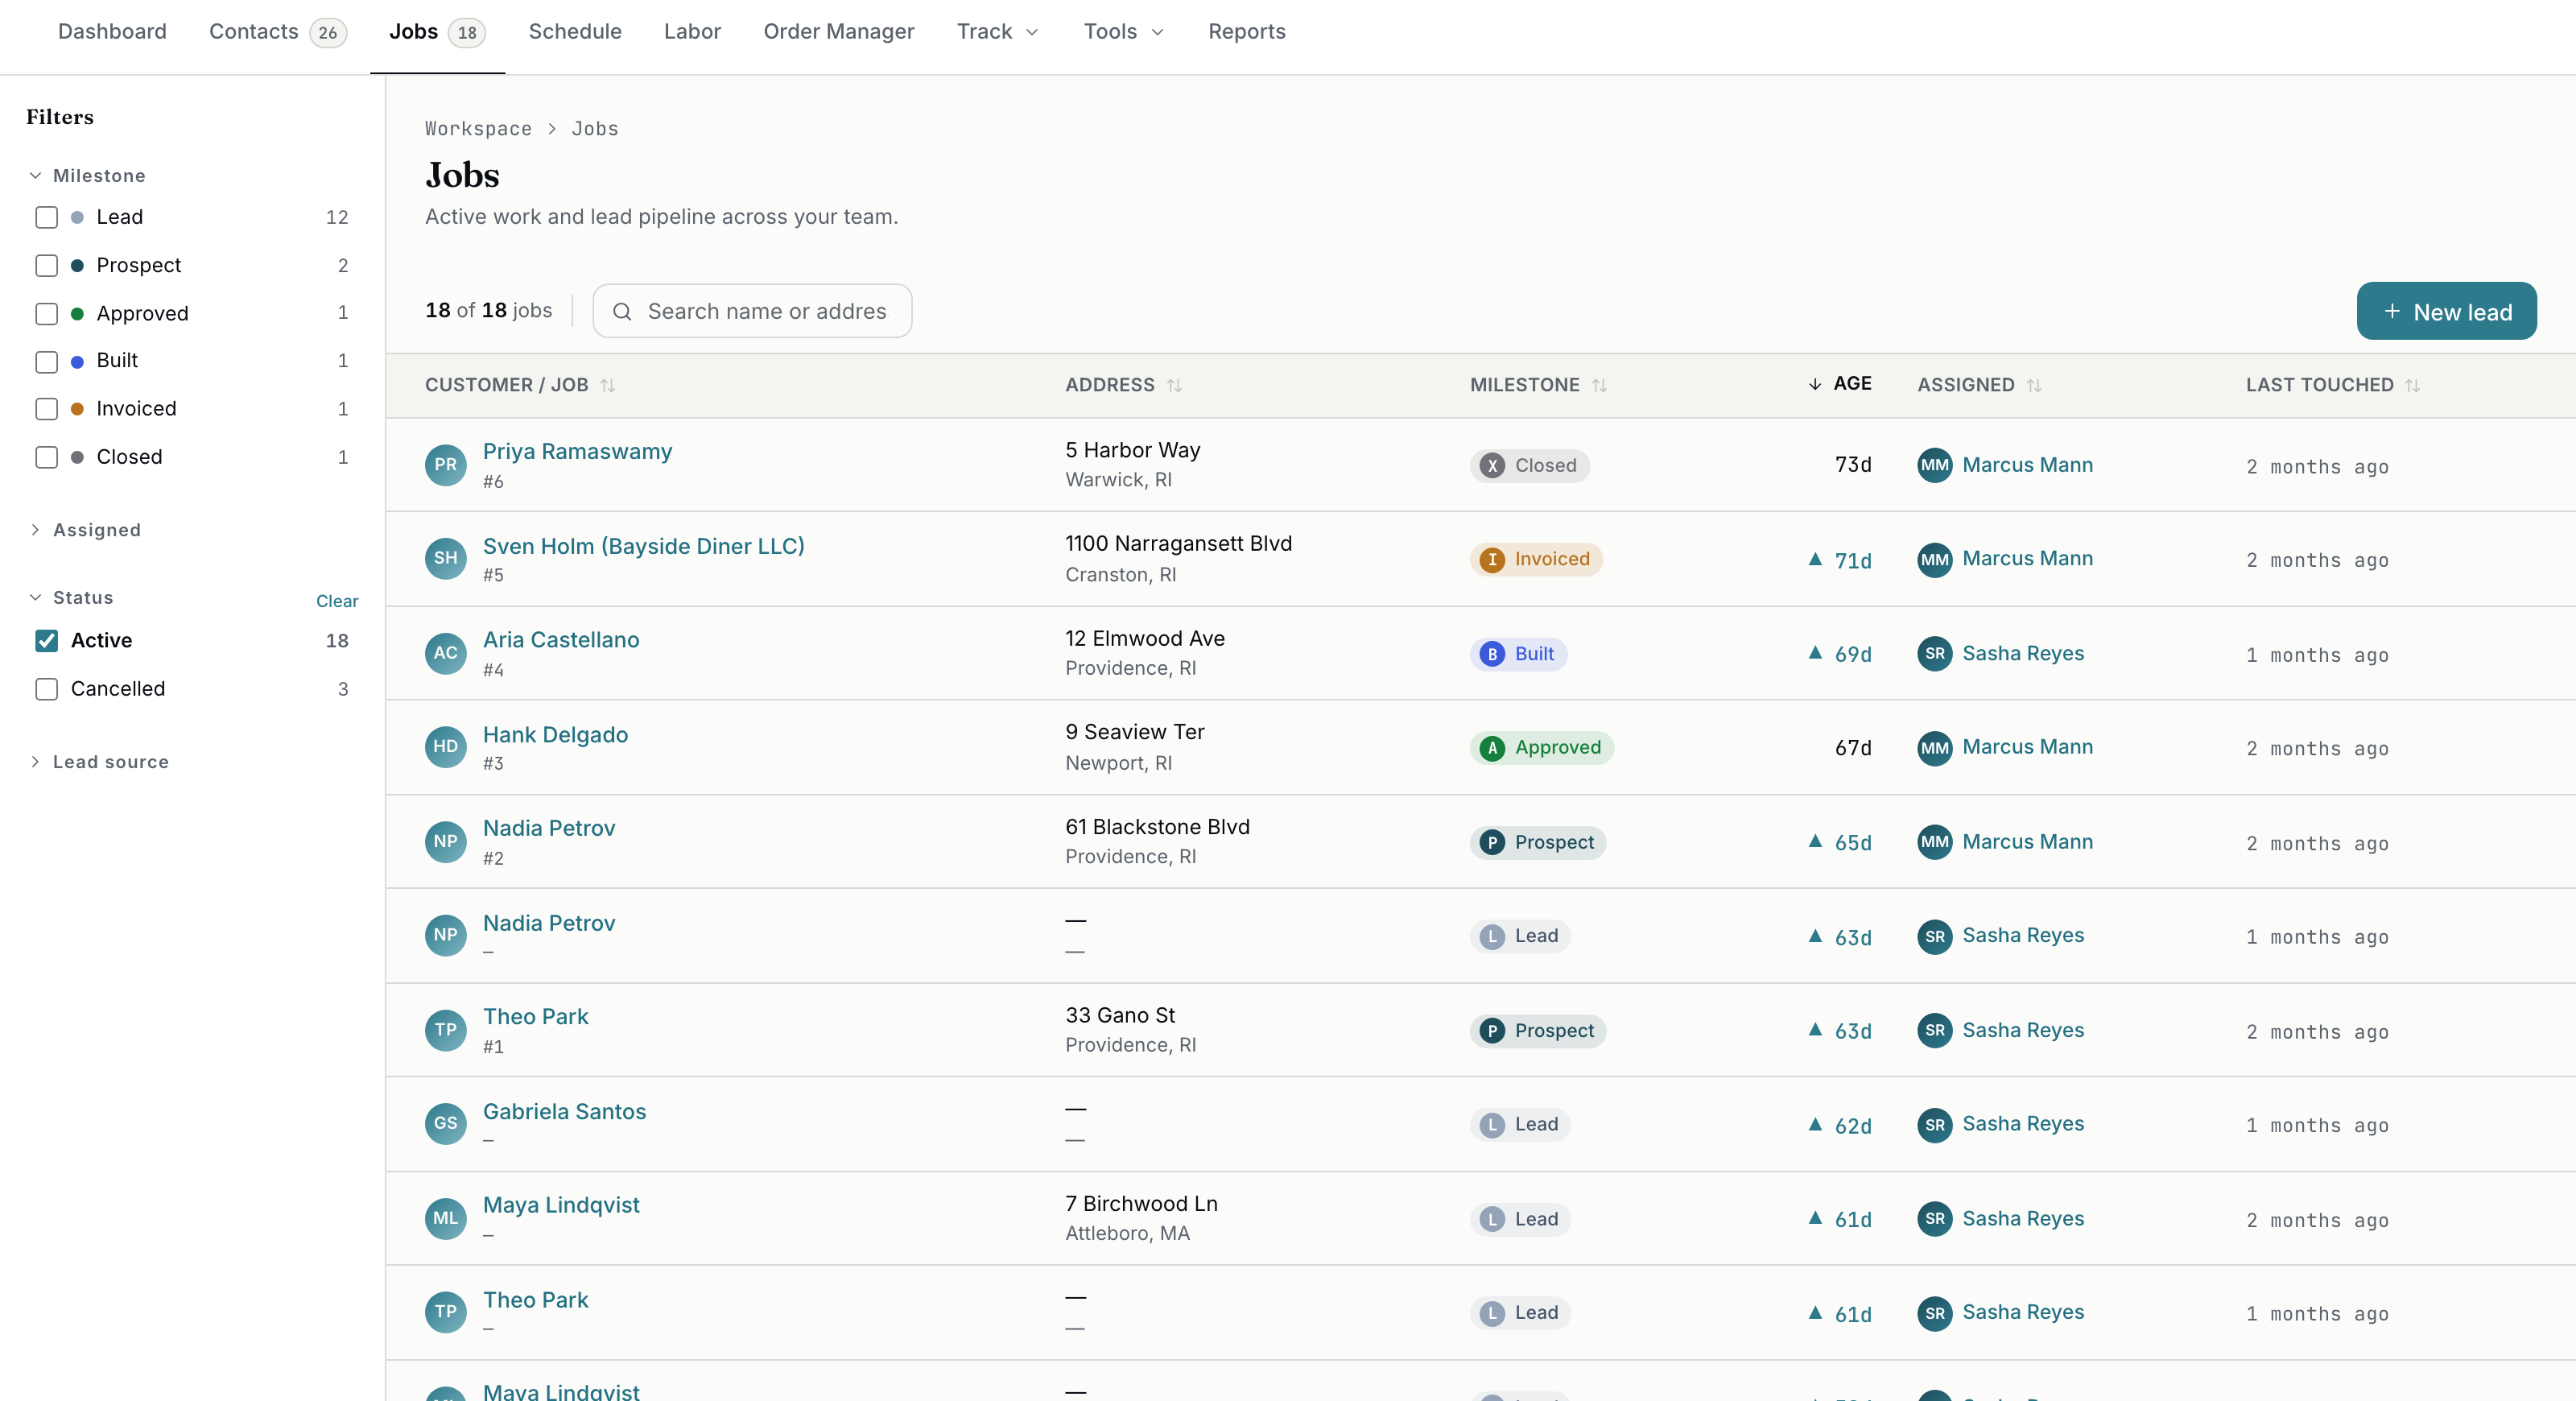Open Priya Ramaswamy job
This screenshot has width=2576, height=1401.
[577, 452]
